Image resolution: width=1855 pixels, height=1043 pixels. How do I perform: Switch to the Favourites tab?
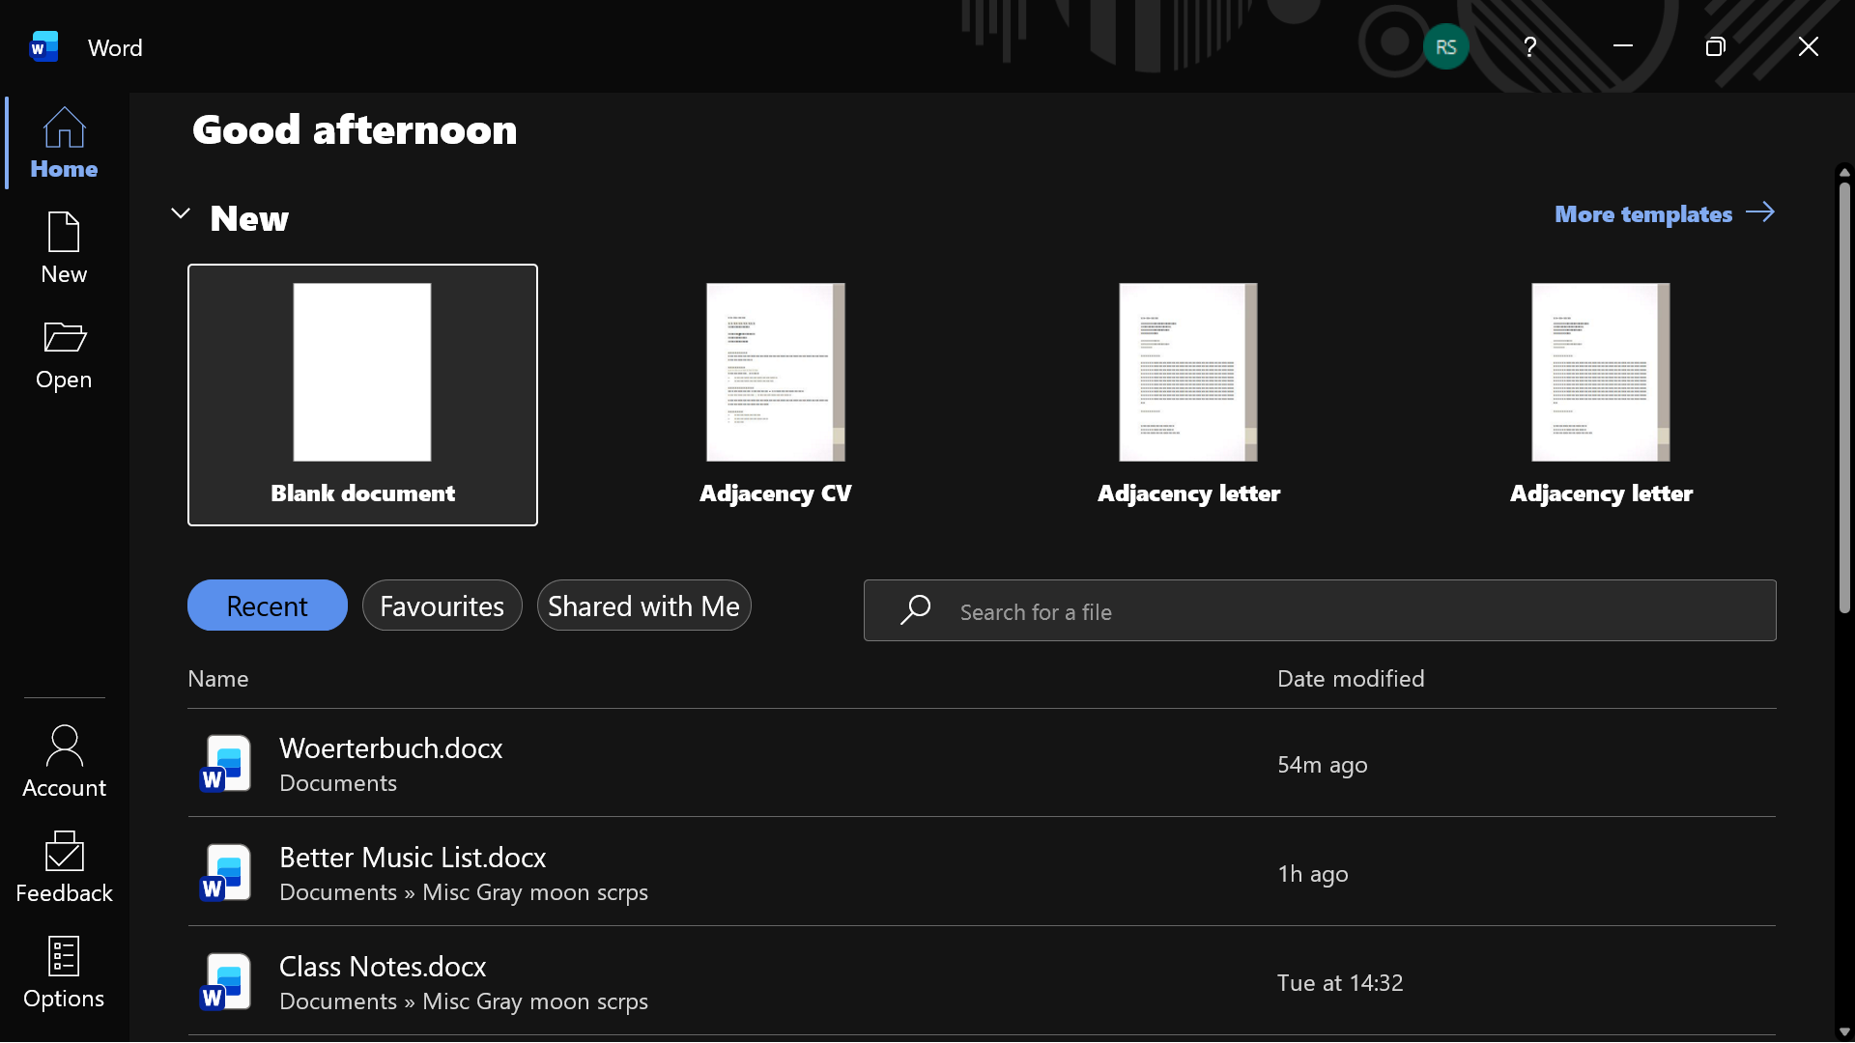[442, 606]
